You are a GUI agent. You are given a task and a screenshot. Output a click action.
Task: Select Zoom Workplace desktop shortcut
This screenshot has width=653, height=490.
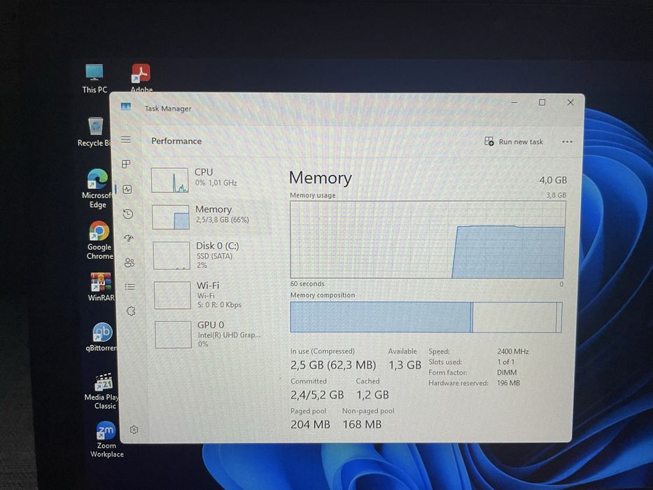[x=106, y=440]
